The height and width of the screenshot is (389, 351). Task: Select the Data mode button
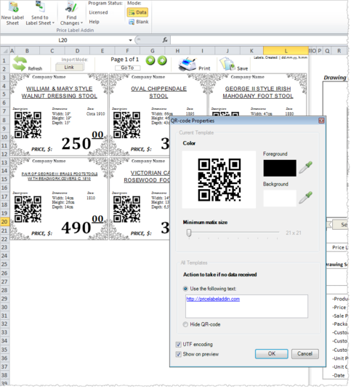coord(137,12)
